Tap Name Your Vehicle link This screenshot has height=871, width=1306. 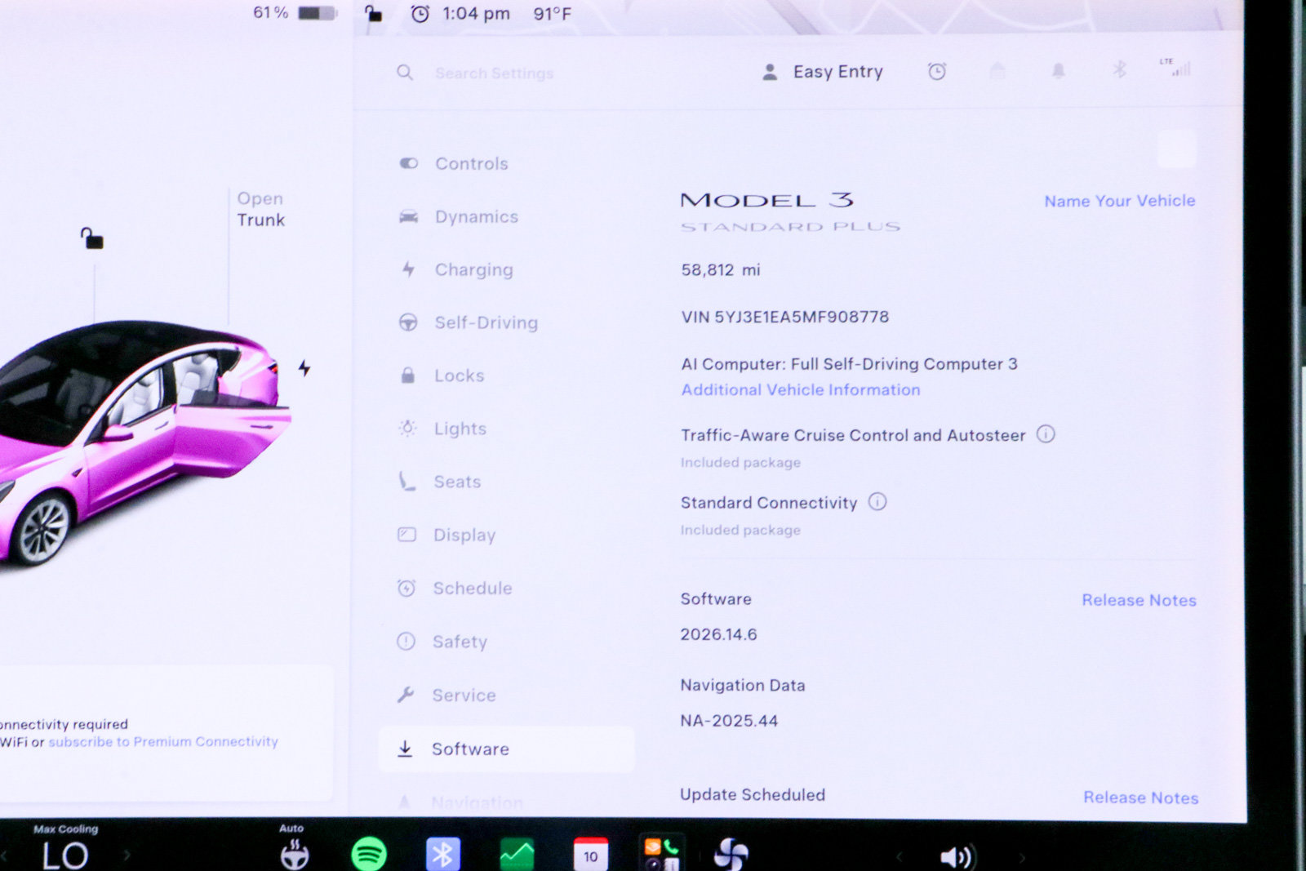click(x=1120, y=201)
